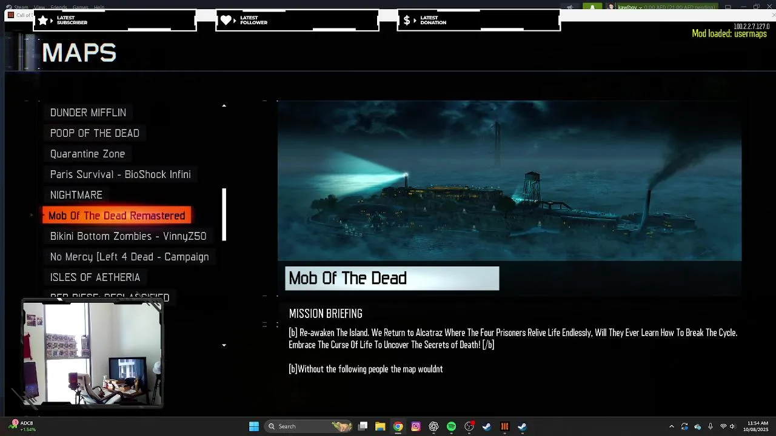Select the Quarantine Zone map
The width and height of the screenshot is (776, 436).
(x=87, y=154)
